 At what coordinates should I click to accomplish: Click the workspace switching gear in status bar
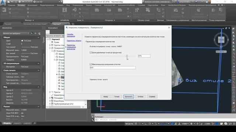191,124
